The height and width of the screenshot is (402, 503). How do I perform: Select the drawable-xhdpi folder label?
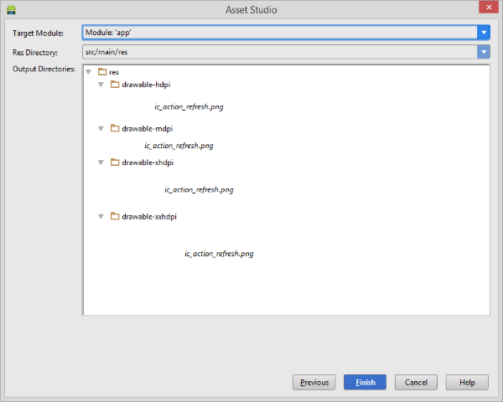[x=148, y=162]
